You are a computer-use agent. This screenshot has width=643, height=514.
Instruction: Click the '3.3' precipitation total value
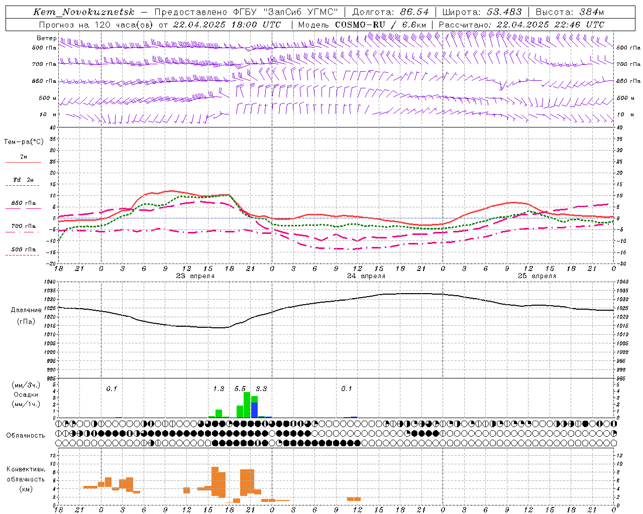(x=261, y=389)
